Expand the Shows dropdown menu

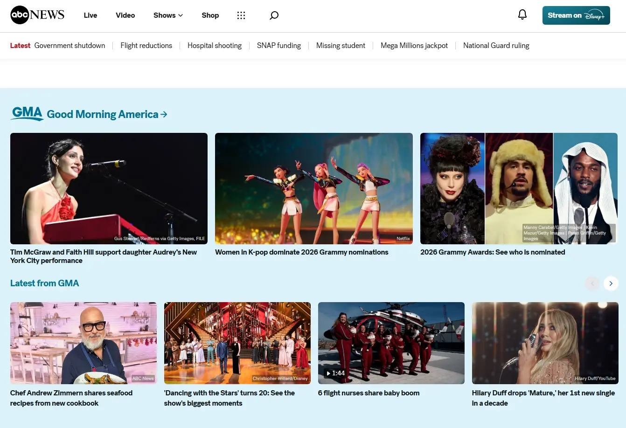pos(168,15)
